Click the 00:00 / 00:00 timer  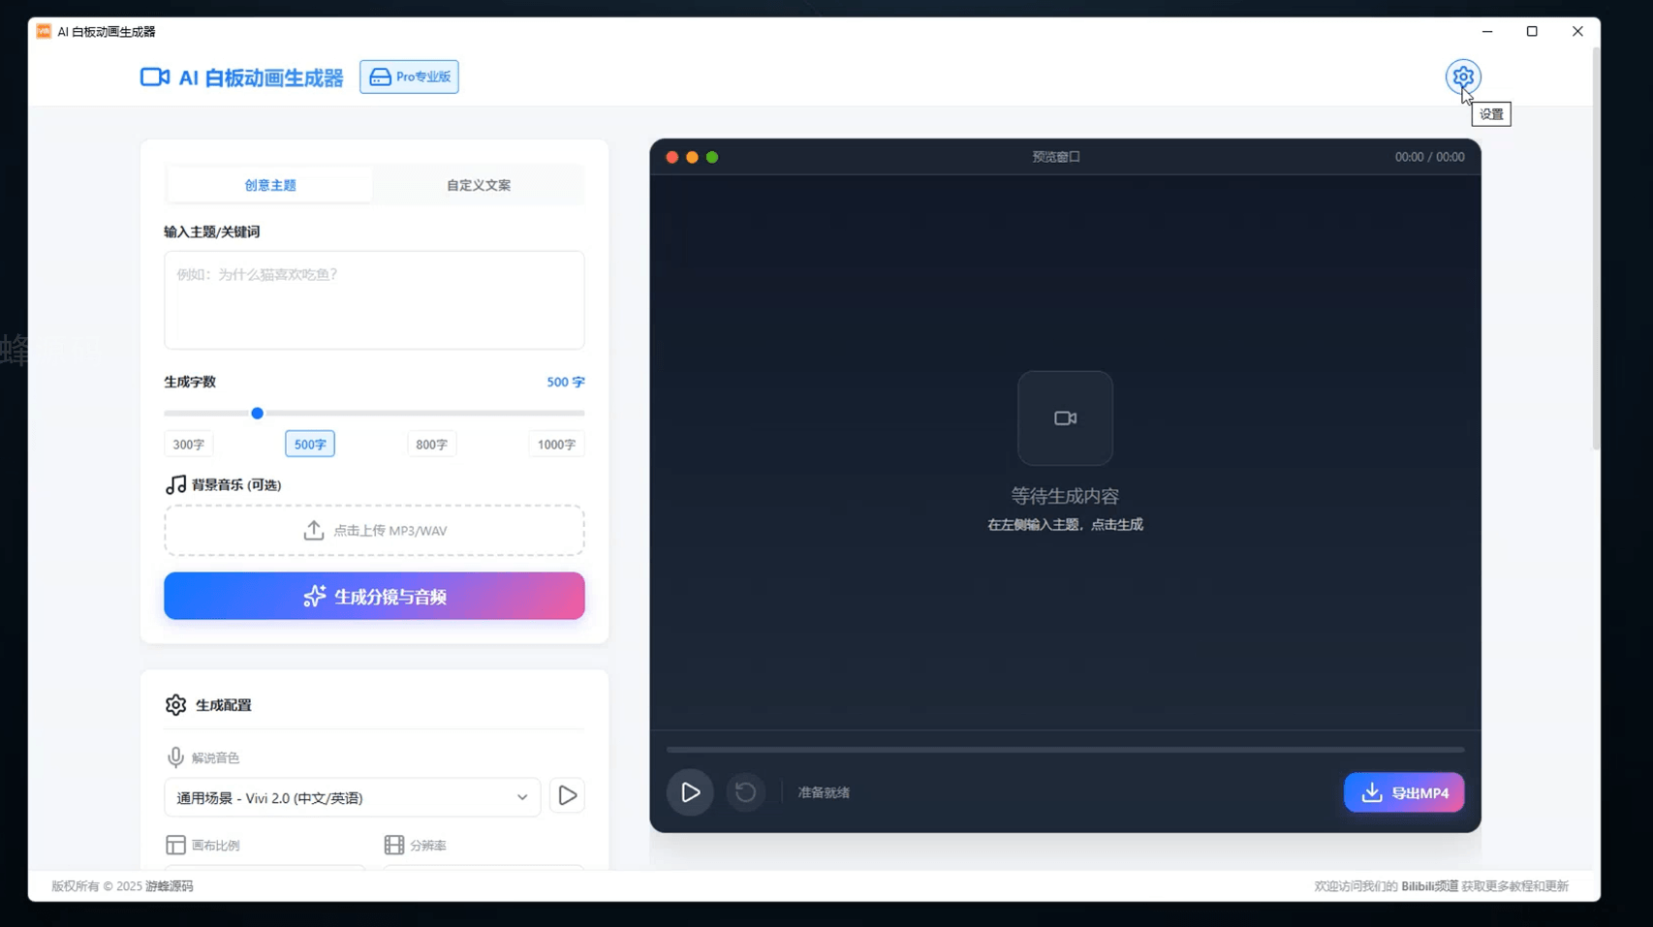pos(1429,157)
